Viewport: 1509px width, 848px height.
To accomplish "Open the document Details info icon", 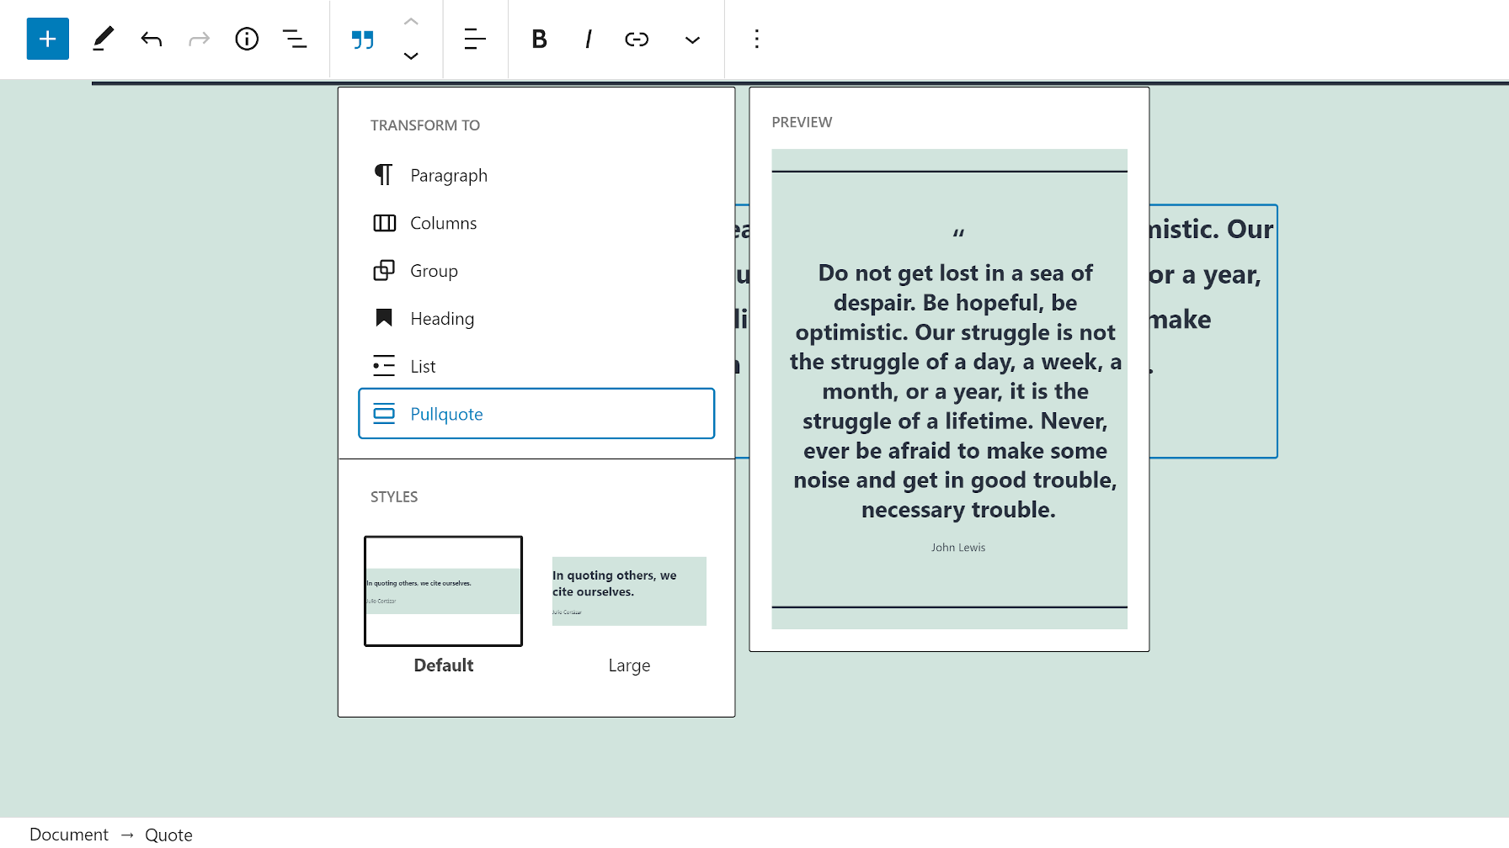I will pyautogui.click(x=247, y=39).
